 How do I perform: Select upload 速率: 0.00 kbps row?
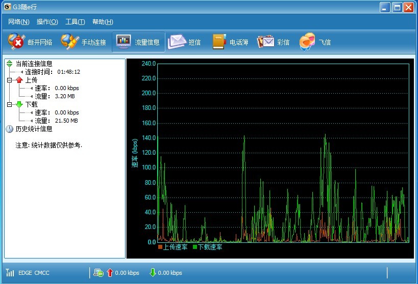click(57, 88)
